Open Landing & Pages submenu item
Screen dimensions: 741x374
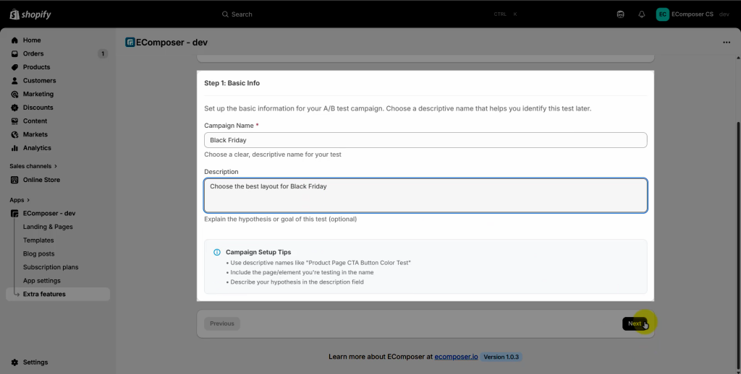48,227
